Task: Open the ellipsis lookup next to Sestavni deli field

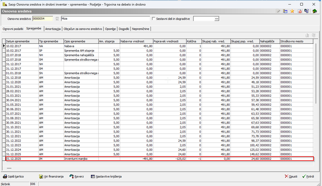Action: coord(217,18)
